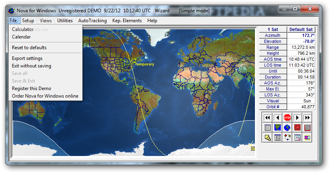Viewport: 330px width, 173px height.
Task: Click the Max El. value 57°
Action: (301, 89)
